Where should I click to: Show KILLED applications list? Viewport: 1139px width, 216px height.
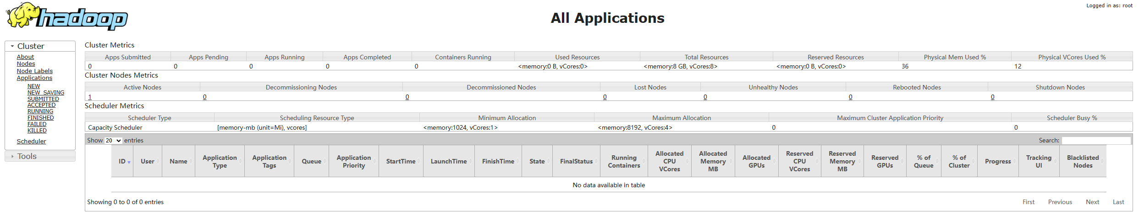click(x=37, y=131)
